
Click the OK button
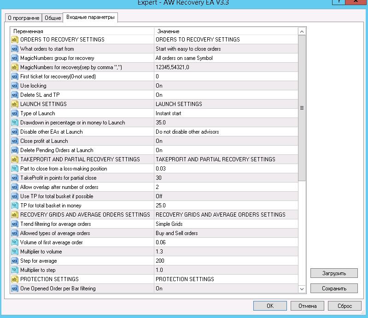[x=270, y=306]
